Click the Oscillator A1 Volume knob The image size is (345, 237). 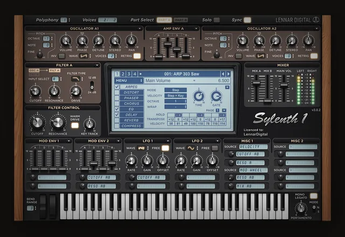[66, 41]
